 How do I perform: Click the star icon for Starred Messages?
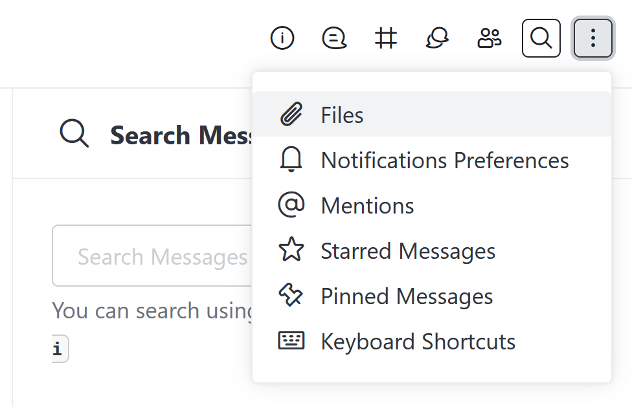pos(291,250)
